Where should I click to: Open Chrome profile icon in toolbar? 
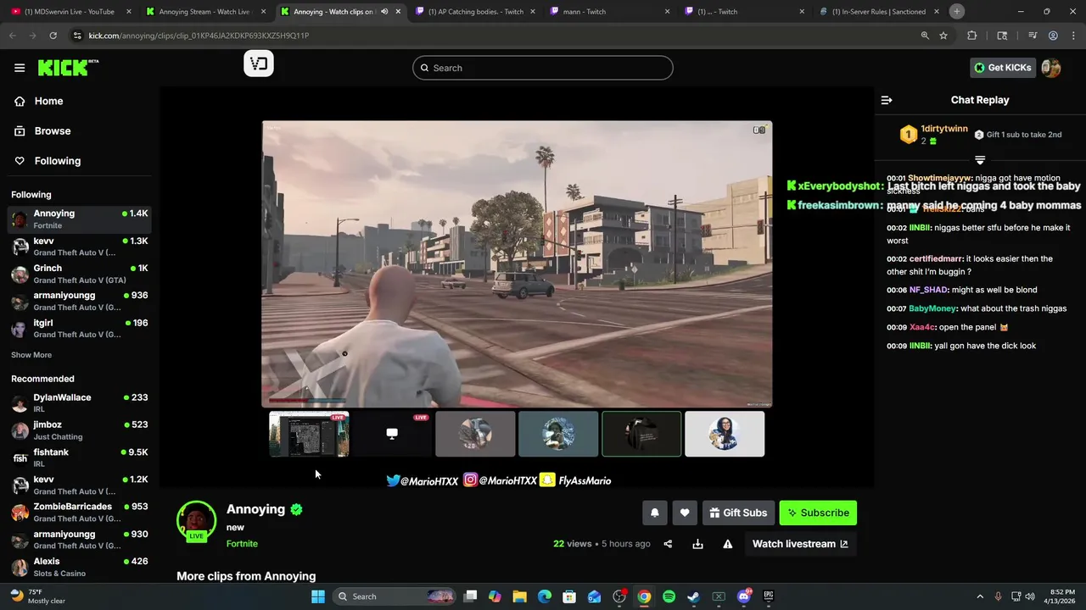[1053, 36]
